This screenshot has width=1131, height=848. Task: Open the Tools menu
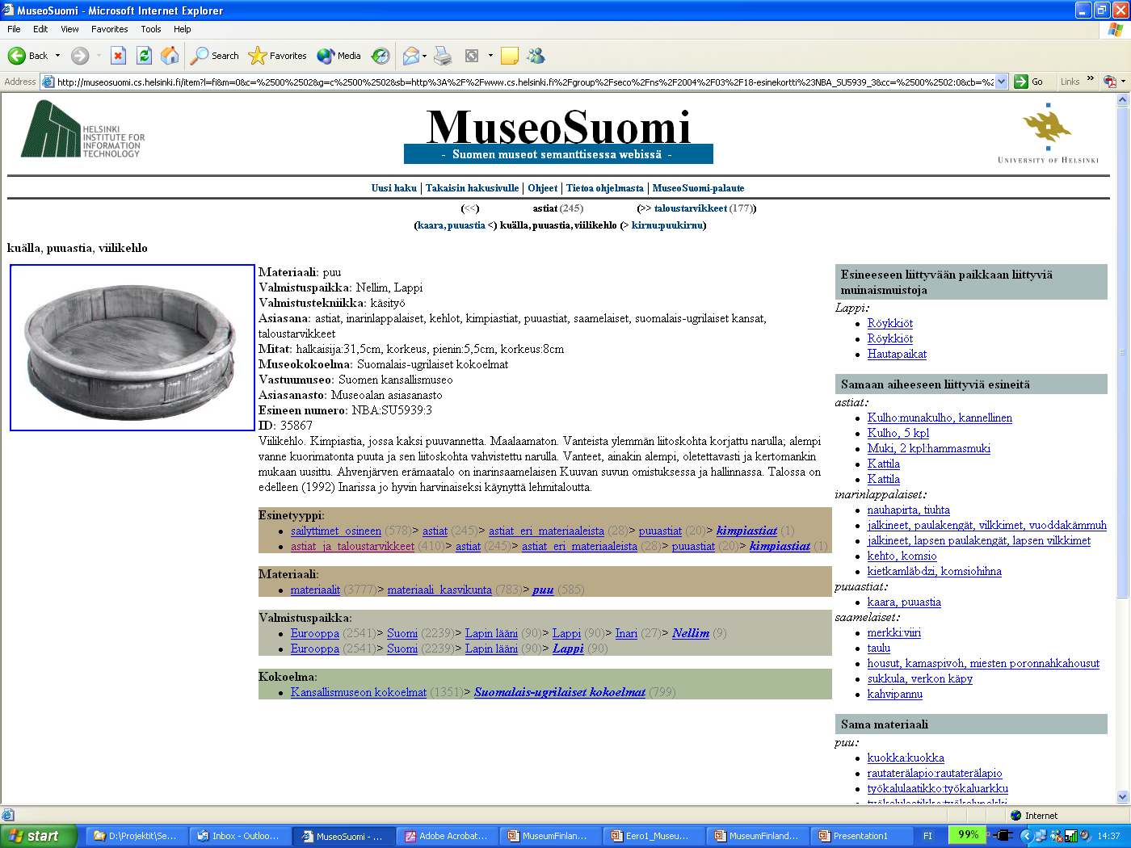pos(151,29)
